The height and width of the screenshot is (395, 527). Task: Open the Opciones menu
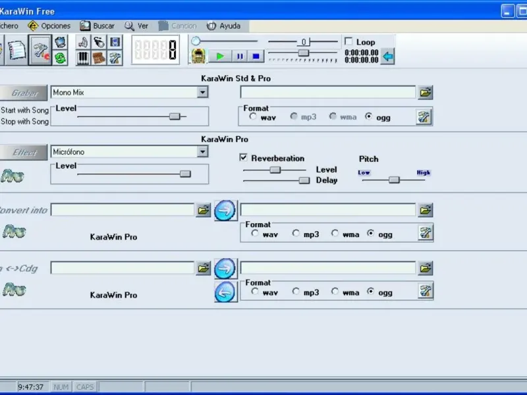(49, 26)
